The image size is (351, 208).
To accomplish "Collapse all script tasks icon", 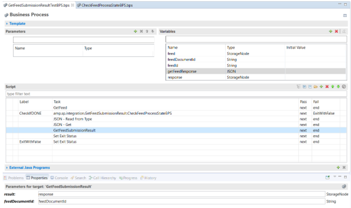I will tap(310, 87).
